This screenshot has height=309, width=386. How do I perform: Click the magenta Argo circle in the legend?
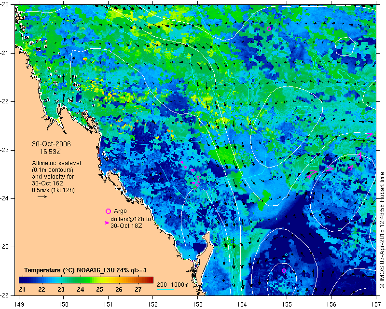[x=108, y=211]
